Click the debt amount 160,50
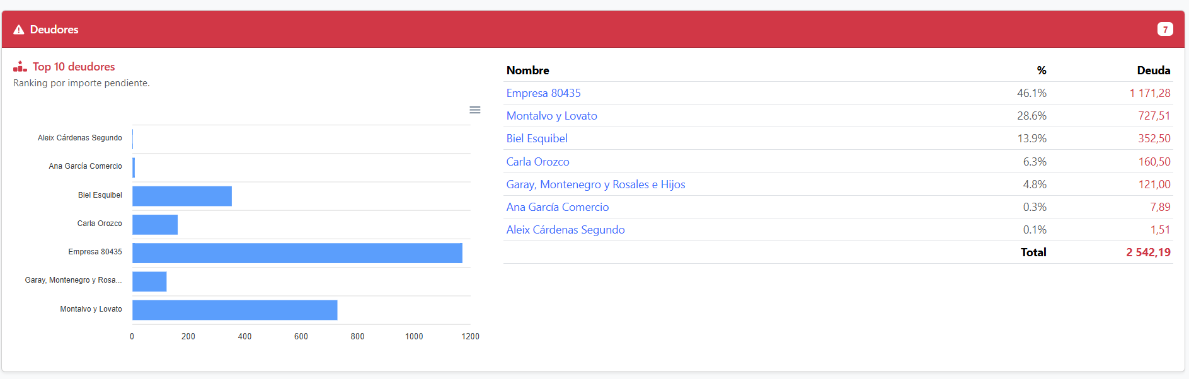This screenshot has height=379, width=1189. coord(1154,162)
